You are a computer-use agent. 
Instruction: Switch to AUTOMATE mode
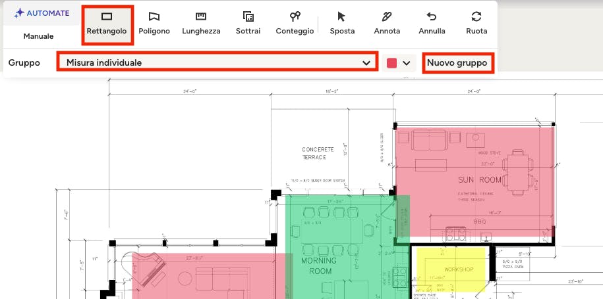[42, 13]
